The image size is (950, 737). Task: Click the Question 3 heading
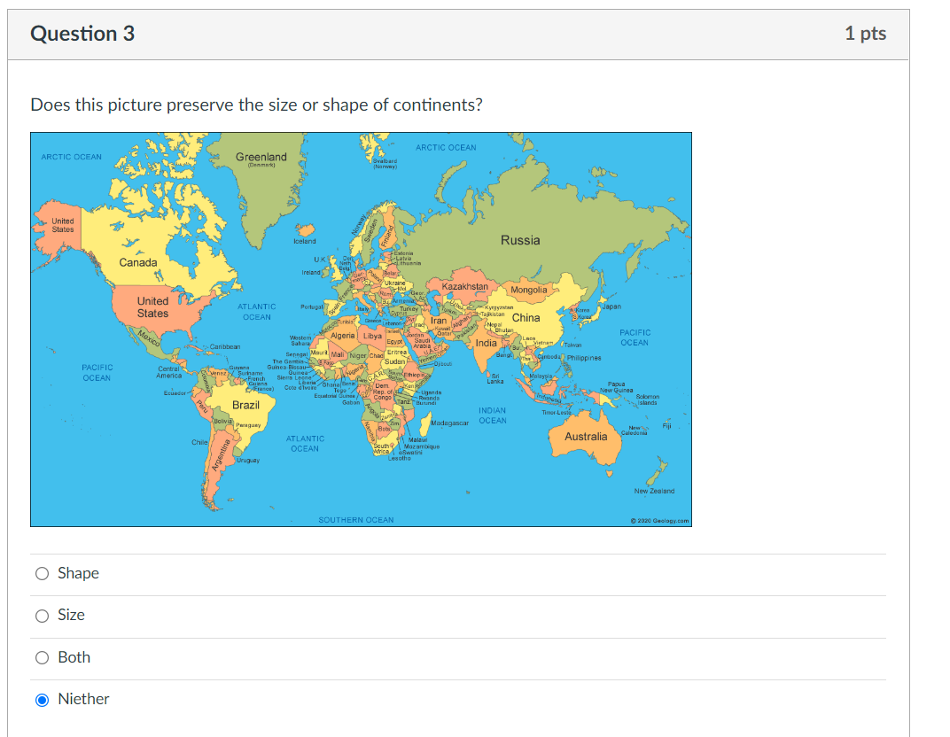pyautogui.click(x=82, y=34)
